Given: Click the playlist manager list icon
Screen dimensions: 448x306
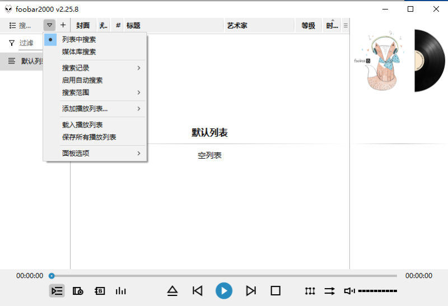Looking at the screenshot, I should (12, 25).
